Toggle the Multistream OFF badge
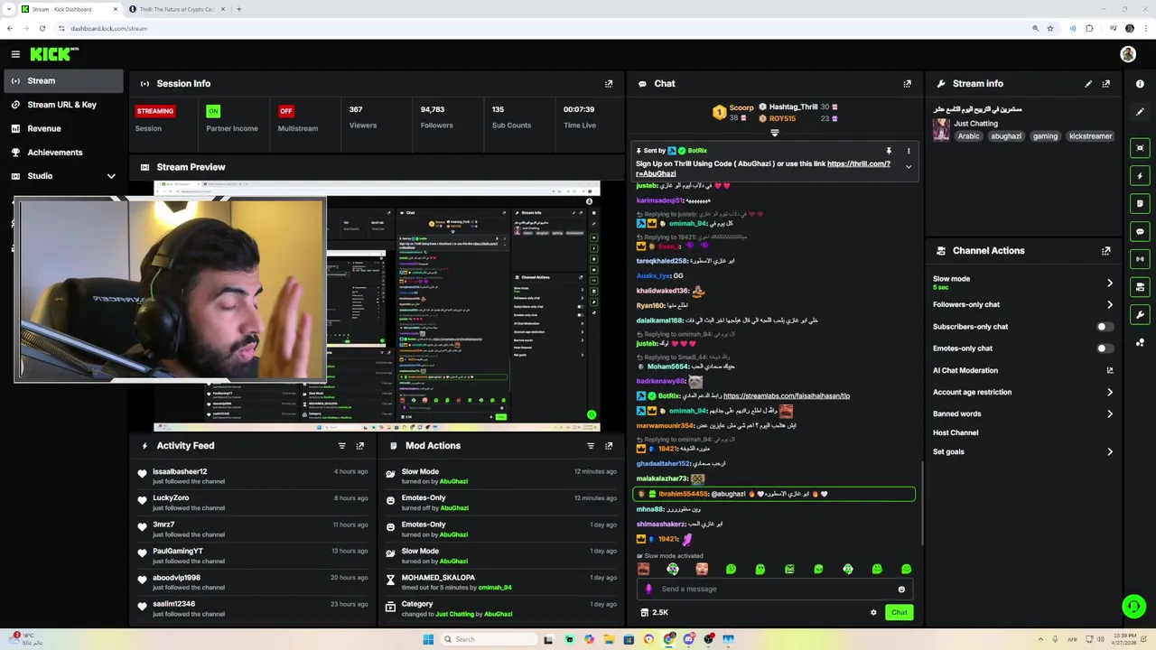This screenshot has width=1156, height=650. coord(286,111)
